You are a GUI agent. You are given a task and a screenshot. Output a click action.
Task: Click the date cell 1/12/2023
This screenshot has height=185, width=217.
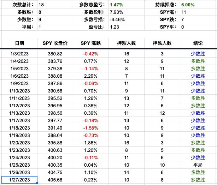[x=19, y=106]
